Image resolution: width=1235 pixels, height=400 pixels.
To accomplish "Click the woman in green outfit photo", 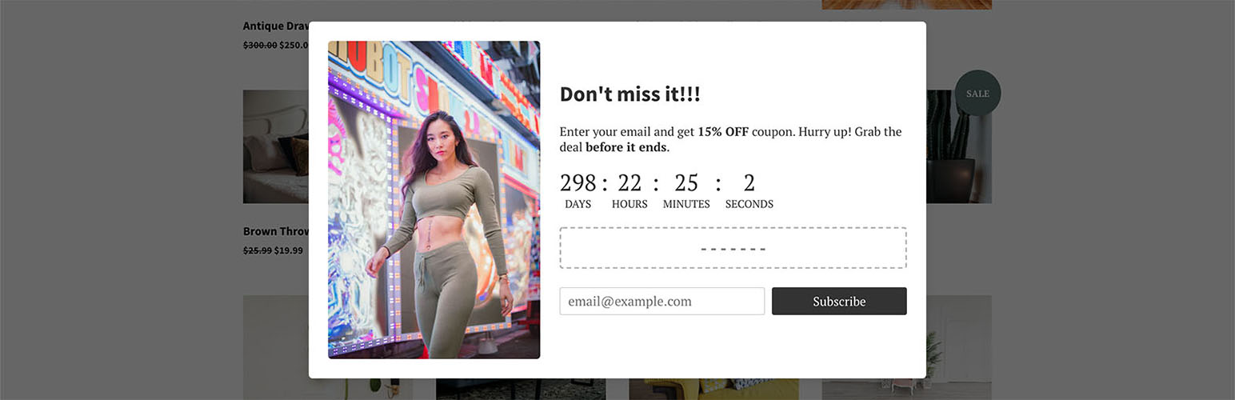I will [434, 200].
